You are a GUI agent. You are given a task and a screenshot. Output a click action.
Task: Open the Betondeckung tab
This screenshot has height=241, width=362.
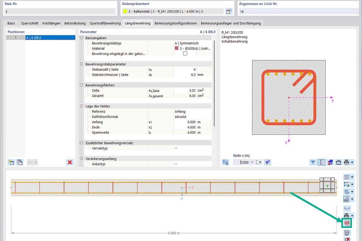(x=75, y=23)
